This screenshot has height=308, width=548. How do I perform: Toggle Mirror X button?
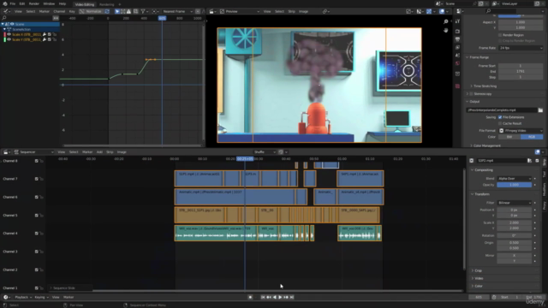(x=514, y=256)
